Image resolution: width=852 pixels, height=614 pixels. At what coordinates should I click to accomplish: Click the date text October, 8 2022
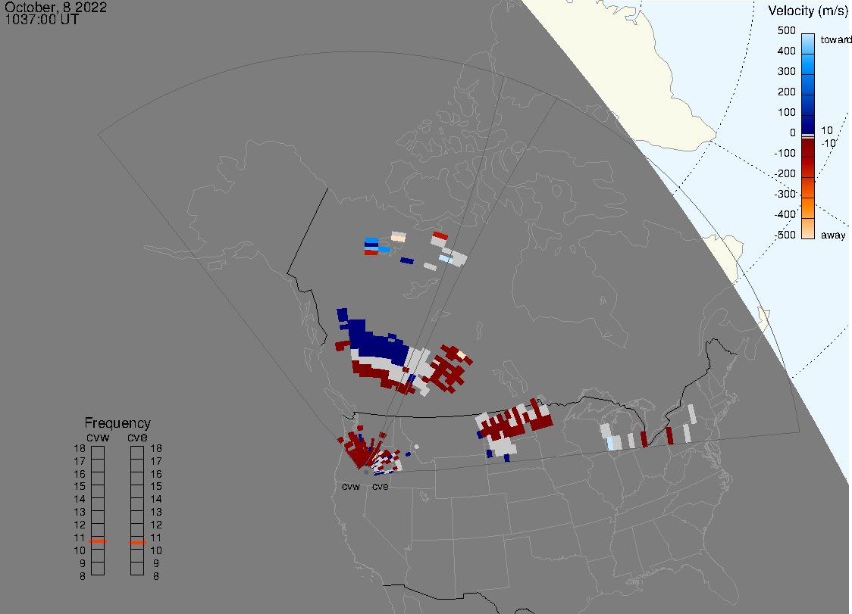(56, 8)
